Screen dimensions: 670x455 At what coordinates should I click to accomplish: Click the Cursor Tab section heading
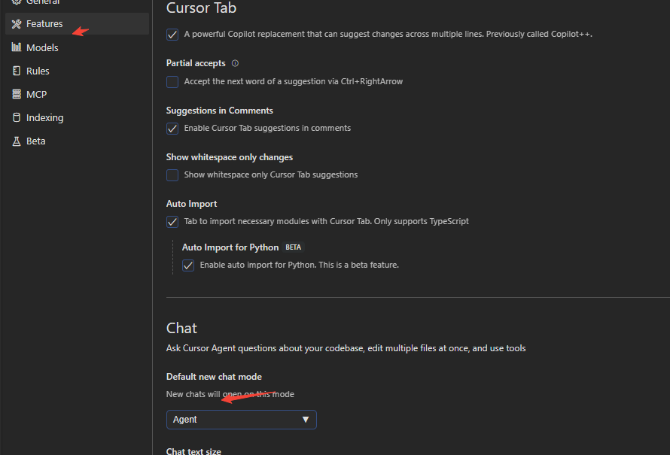pyautogui.click(x=201, y=8)
